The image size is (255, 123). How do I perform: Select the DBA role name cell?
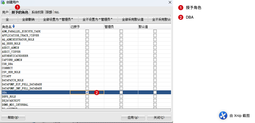pyautogui.click(x=36, y=92)
